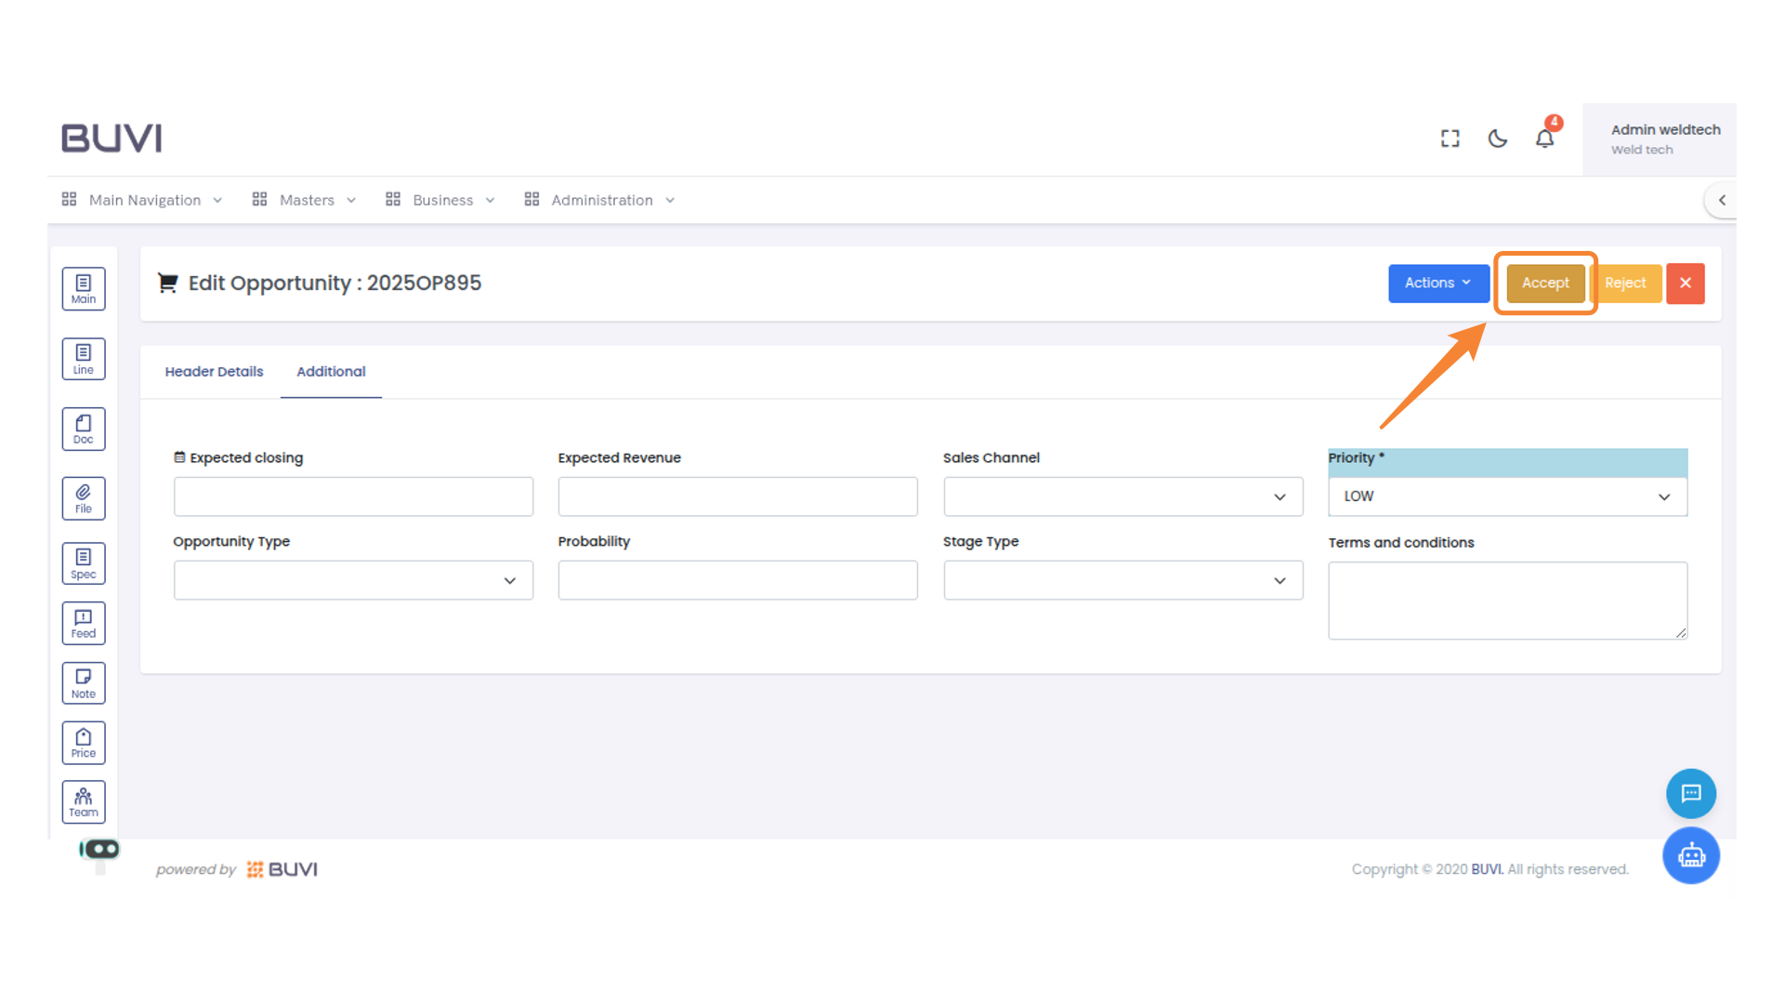Open notifications bell
The image size is (1784, 1004).
[1544, 139]
